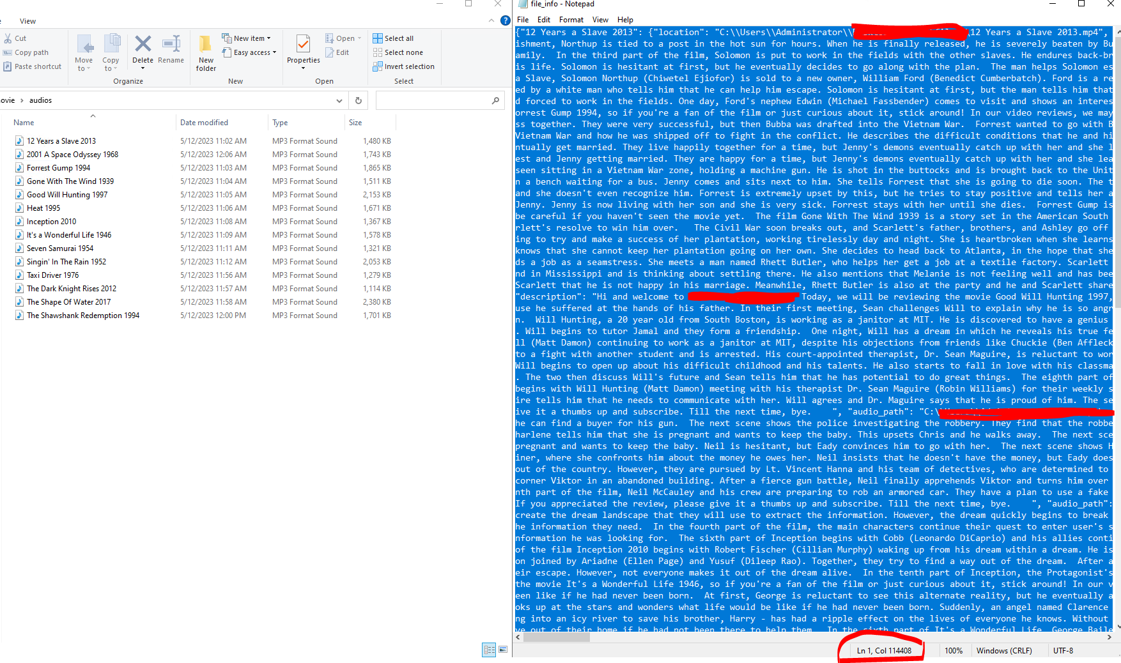The height and width of the screenshot is (663, 1121).
Task: Switch to Large icons view layout
Action: click(x=503, y=650)
